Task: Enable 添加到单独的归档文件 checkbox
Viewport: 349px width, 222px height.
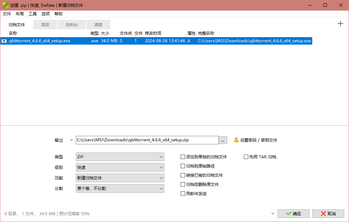Action: coord(183,157)
